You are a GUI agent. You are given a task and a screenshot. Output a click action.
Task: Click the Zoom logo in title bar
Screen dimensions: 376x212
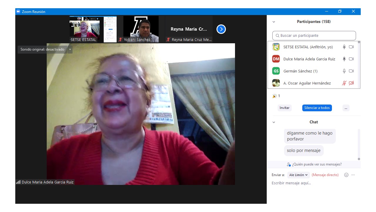[x=18, y=11]
